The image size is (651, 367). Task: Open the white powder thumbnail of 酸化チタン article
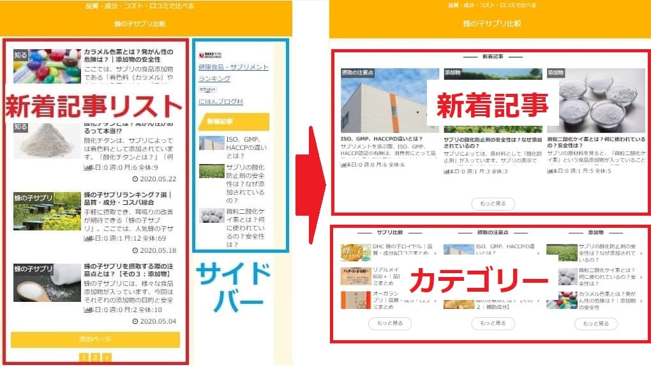tap(47, 141)
